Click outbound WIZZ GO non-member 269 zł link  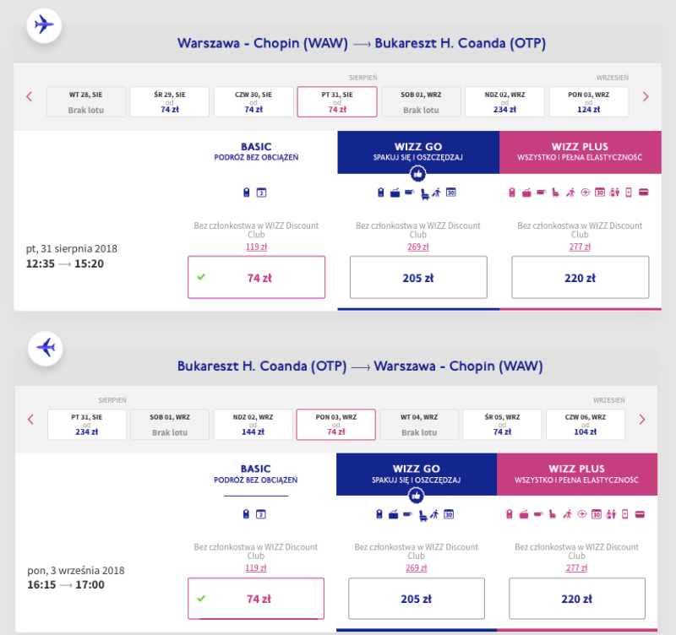click(418, 247)
